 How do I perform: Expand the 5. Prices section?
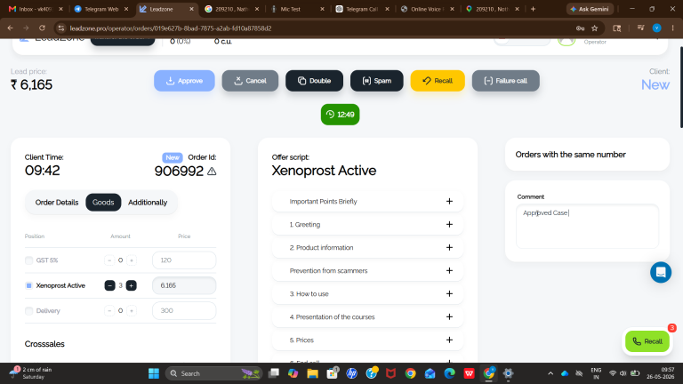point(367,340)
